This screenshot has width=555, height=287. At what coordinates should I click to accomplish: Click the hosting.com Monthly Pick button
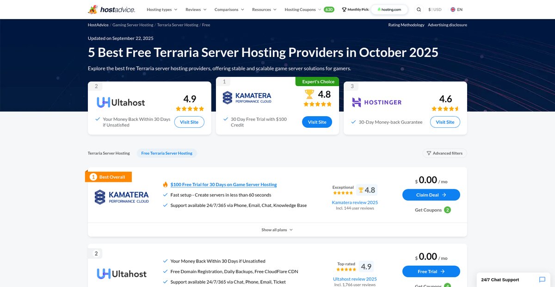click(x=389, y=9)
